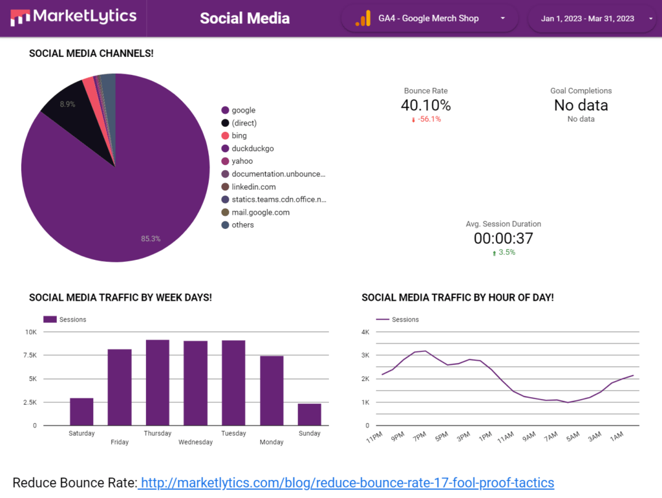Click the 40.10% Bounce Rate value
Viewport: 662px width, 498px height.
click(x=425, y=105)
